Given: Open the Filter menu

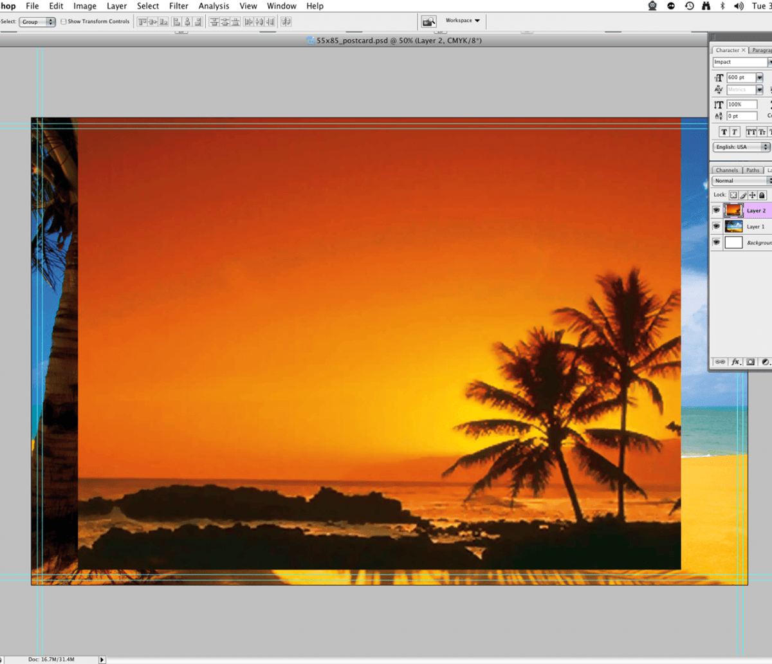Looking at the screenshot, I should pyautogui.click(x=179, y=6).
